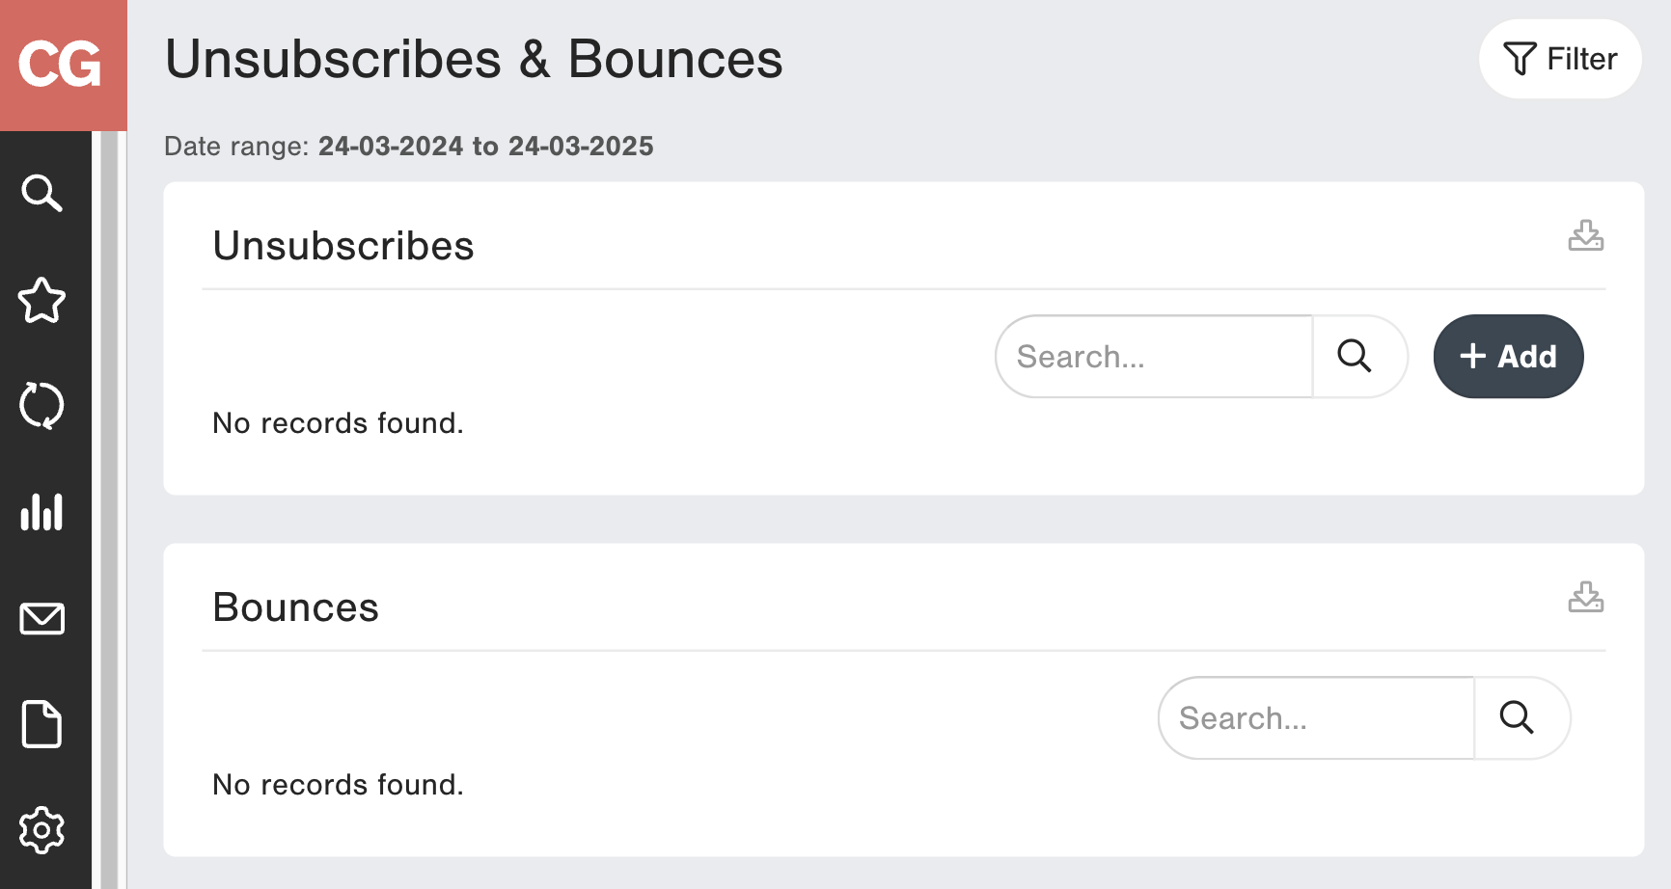Focus the Unsubscribes search field
Image resolution: width=1671 pixels, height=889 pixels.
[x=1154, y=357]
